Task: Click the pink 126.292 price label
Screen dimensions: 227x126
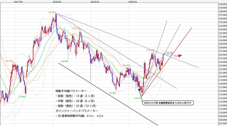Action: pyautogui.click(x=169, y=52)
